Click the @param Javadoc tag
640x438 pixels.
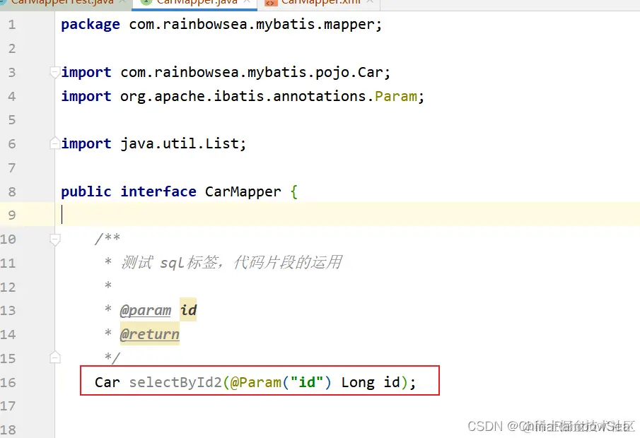(x=145, y=310)
